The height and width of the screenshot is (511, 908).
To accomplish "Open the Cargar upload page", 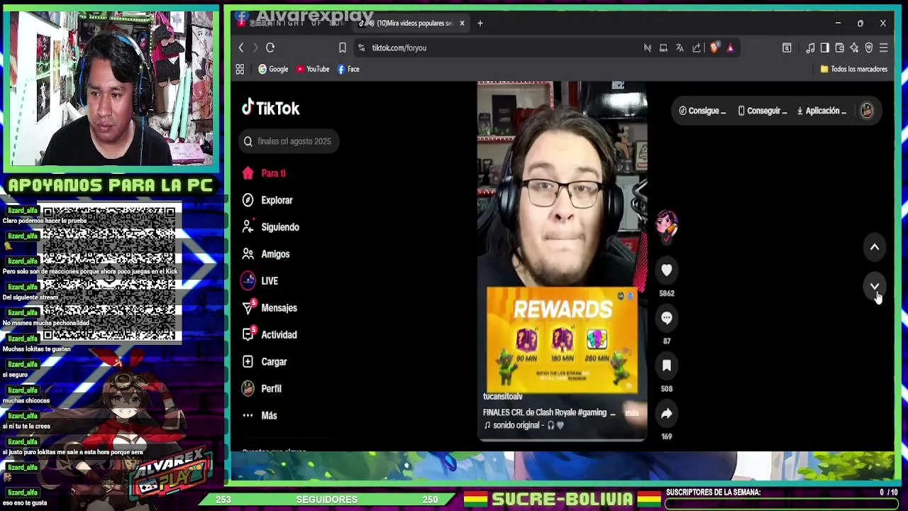I will (x=264, y=362).
